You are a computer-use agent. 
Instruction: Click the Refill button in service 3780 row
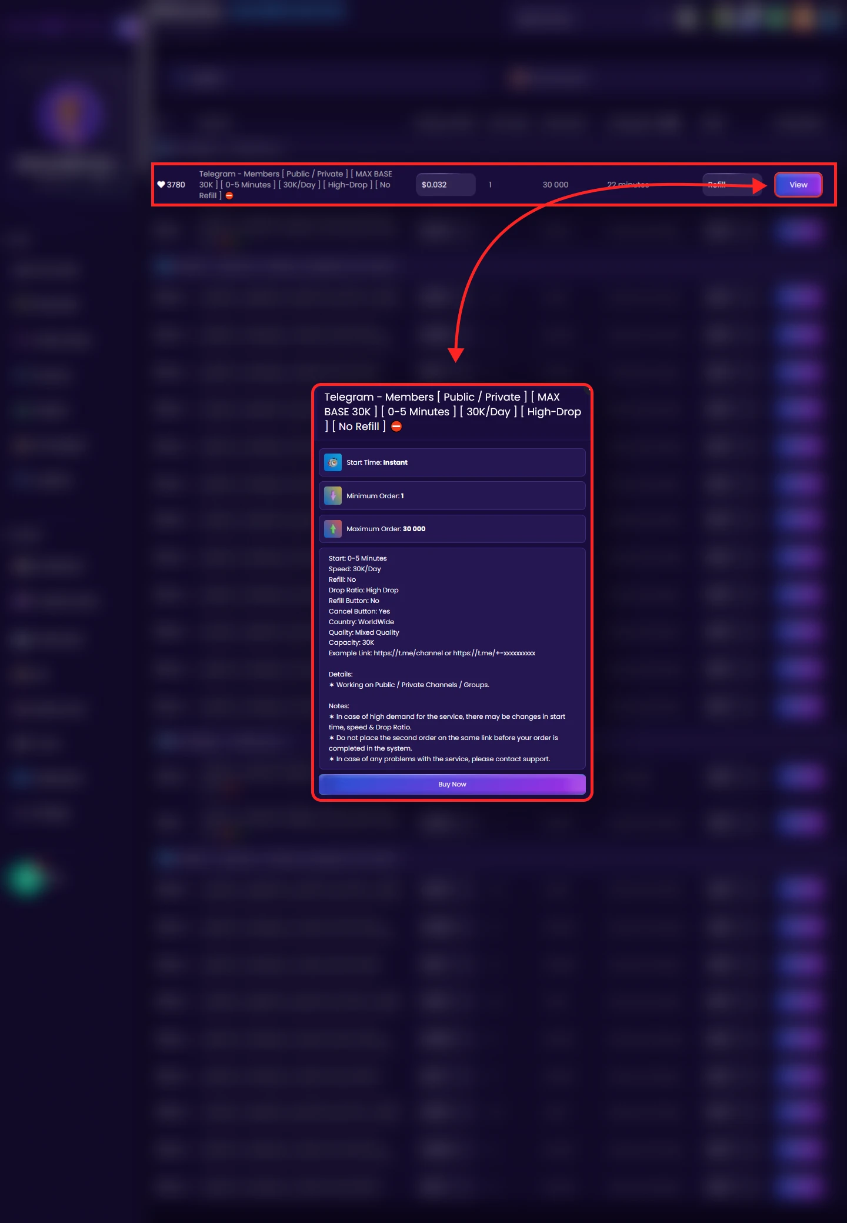(x=732, y=185)
